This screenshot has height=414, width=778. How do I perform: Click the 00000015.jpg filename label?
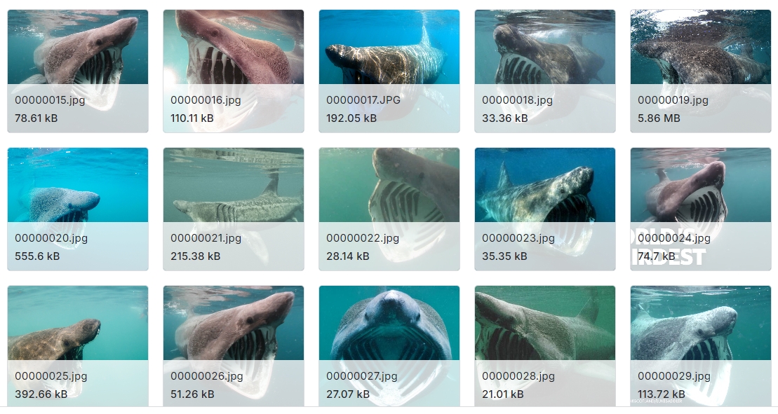tap(50, 100)
